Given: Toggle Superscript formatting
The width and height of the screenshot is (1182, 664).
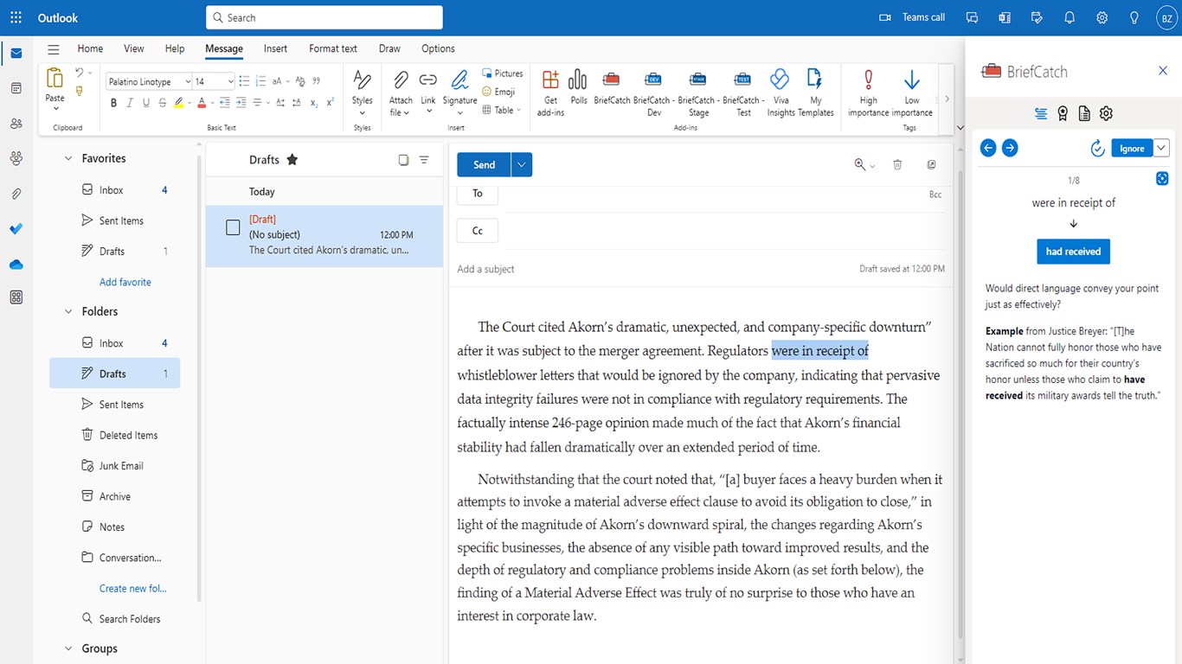Looking at the screenshot, I should pyautogui.click(x=330, y=103).
